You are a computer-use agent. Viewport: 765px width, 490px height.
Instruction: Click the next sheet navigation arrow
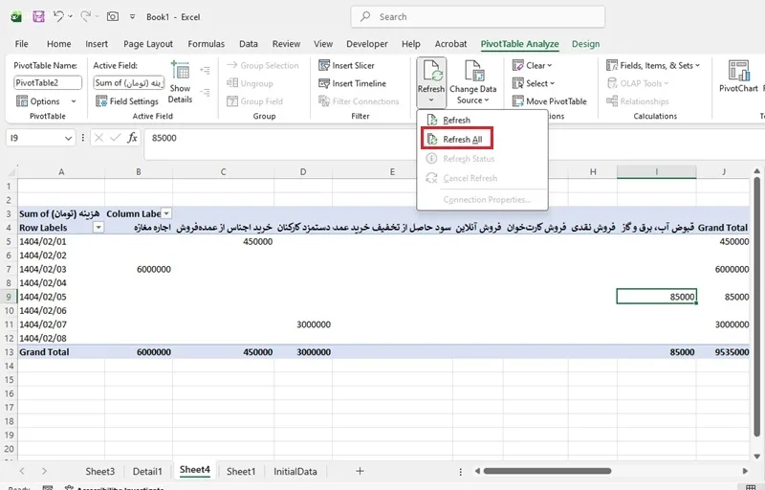coord(44,471)
